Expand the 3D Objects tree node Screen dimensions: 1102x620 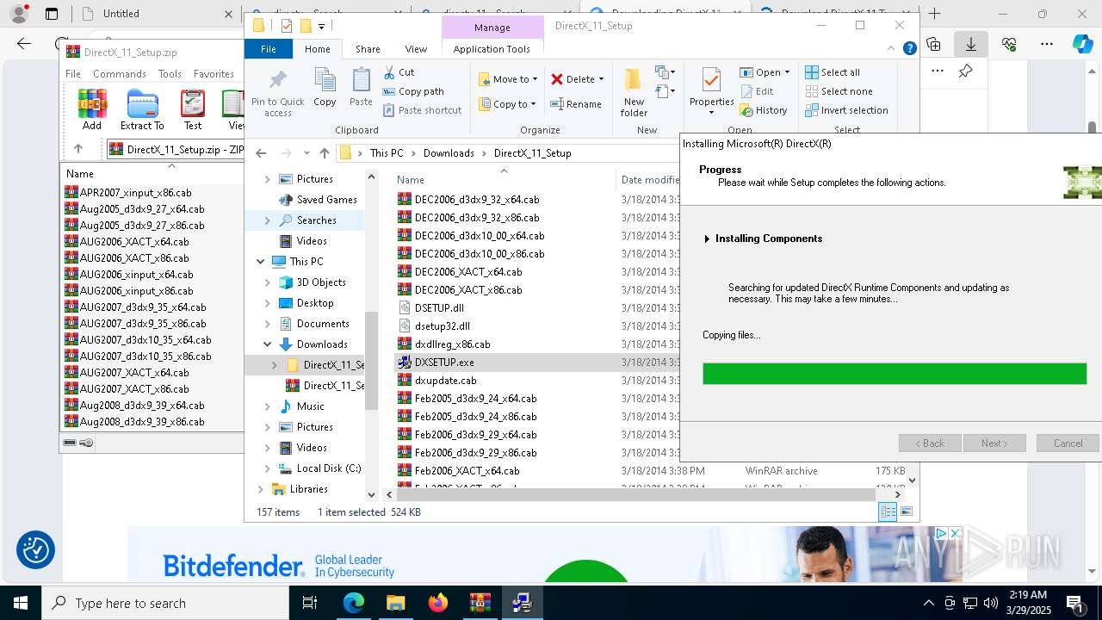point(268,282)
